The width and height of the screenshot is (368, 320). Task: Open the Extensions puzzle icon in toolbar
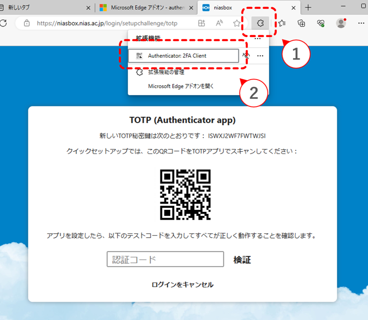260,23
